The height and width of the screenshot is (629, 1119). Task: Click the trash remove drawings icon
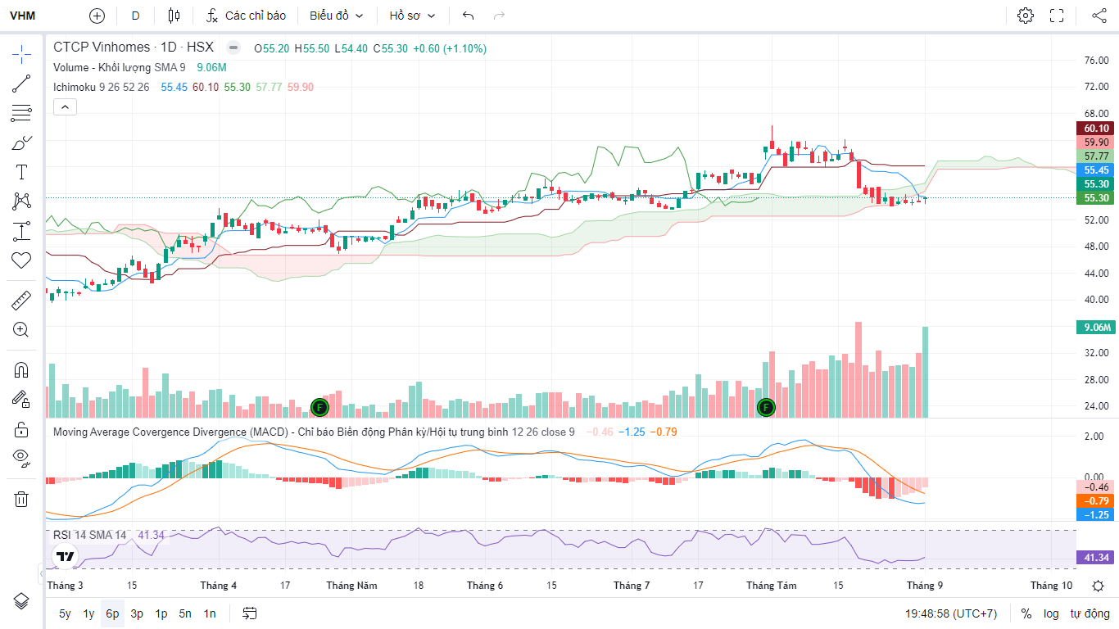pyautogui.click(x=21, y=499)
